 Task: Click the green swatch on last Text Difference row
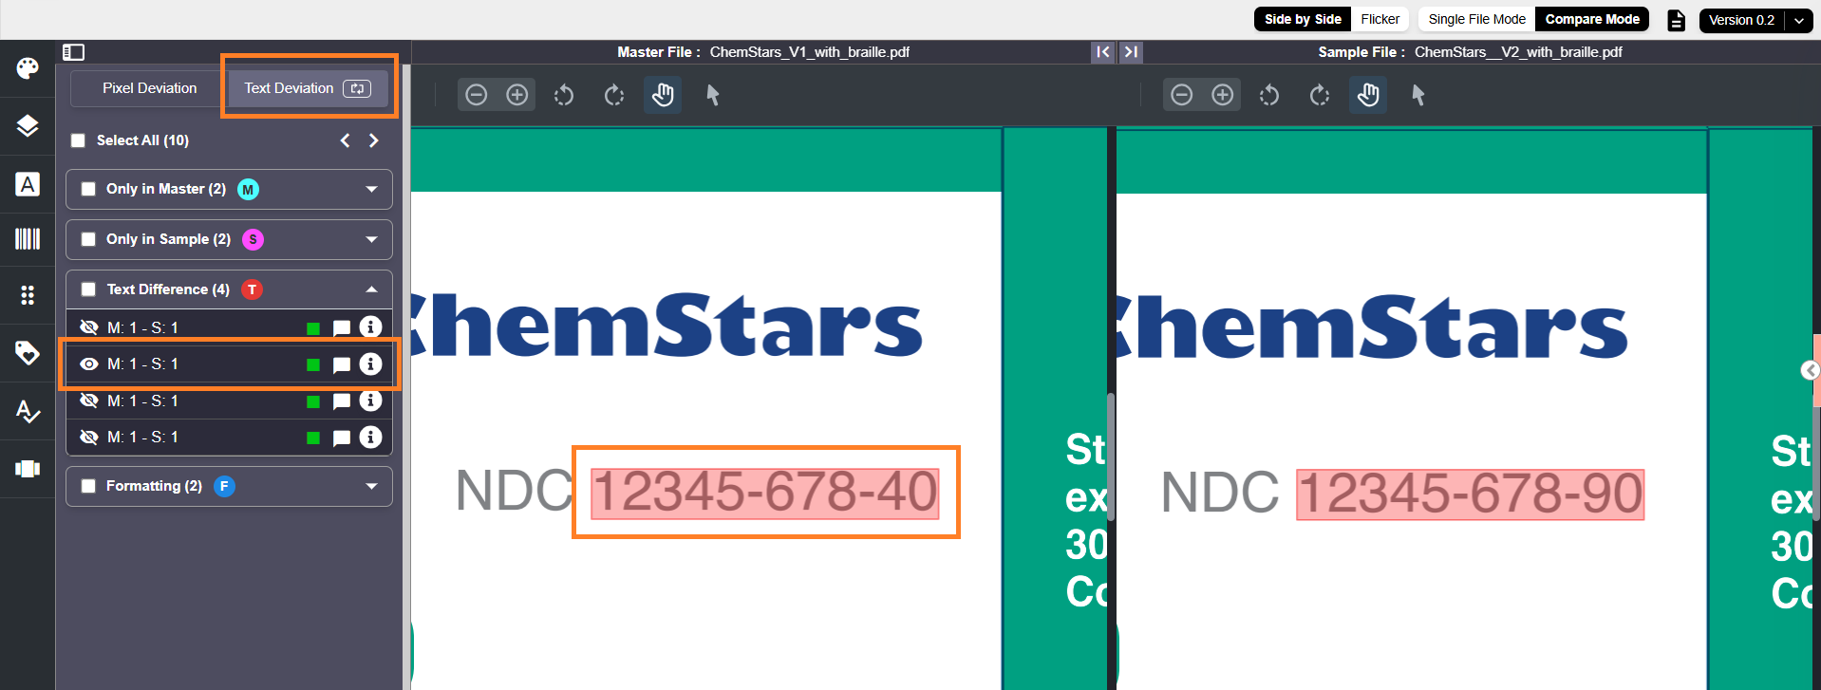pyautogui.click(x=313, y=438)
